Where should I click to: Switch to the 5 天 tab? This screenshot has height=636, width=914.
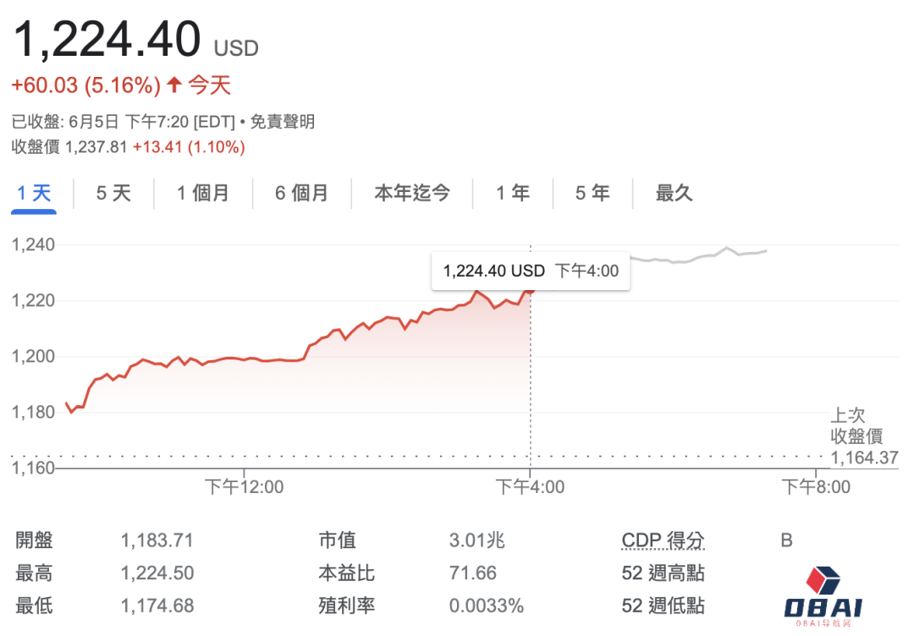tap(113, 193)
